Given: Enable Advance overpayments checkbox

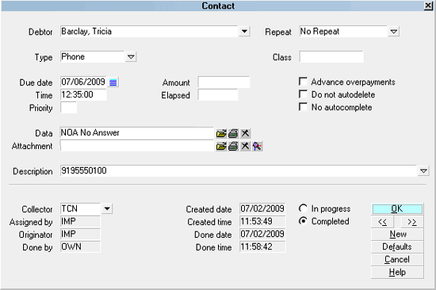Looking at the screenshot, I should coord(303,82).
